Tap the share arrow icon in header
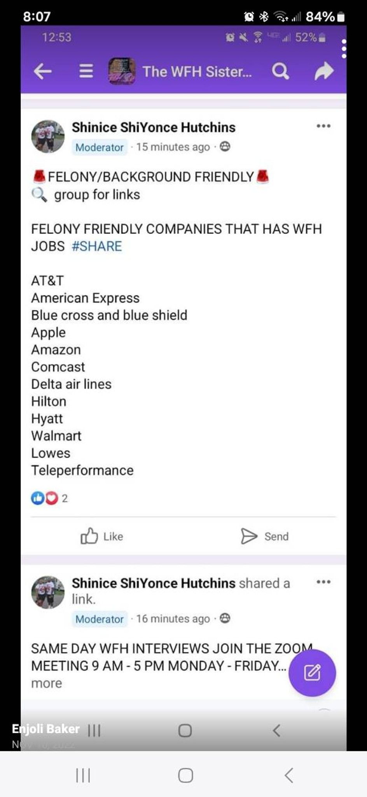Image resolution: width=367 pixels, height=797 pixels. [x=324, y=71]
